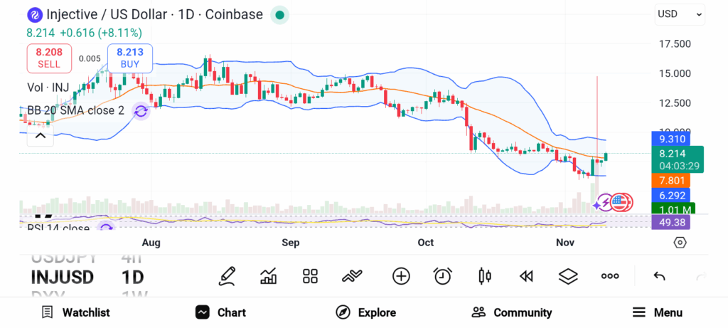728x328 pixels.
Task: Open the drawing tools pencil icon
Action: 227,276
